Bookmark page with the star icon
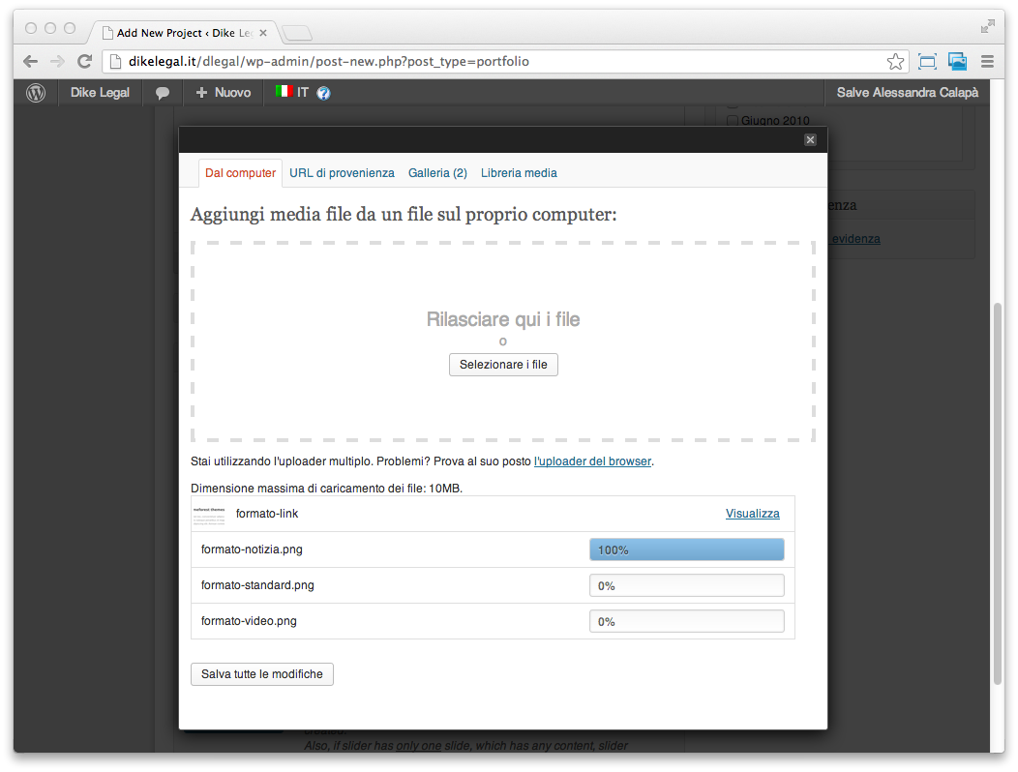The image size is (1018, 772). (895, 62)
